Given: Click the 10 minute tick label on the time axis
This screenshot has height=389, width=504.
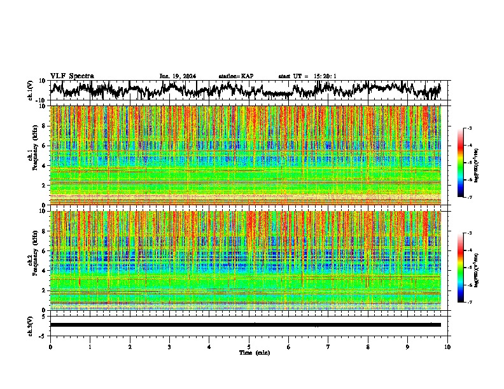Looking at the screenshot, I should (447, 347).
